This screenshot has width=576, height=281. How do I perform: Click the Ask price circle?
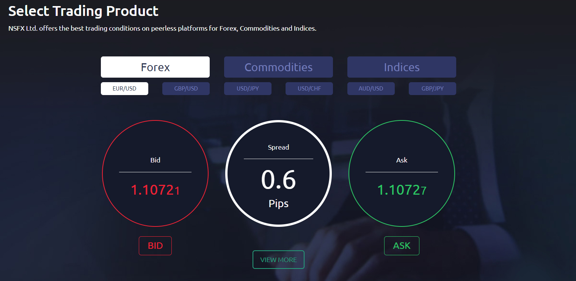click(402, 173)
